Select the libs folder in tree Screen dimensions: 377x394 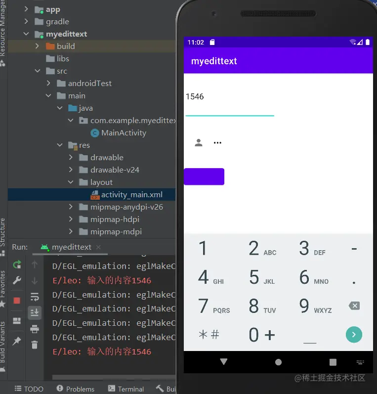[57, 58]
